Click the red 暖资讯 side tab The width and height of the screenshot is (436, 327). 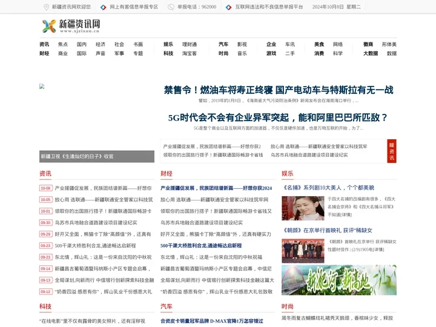392,151
